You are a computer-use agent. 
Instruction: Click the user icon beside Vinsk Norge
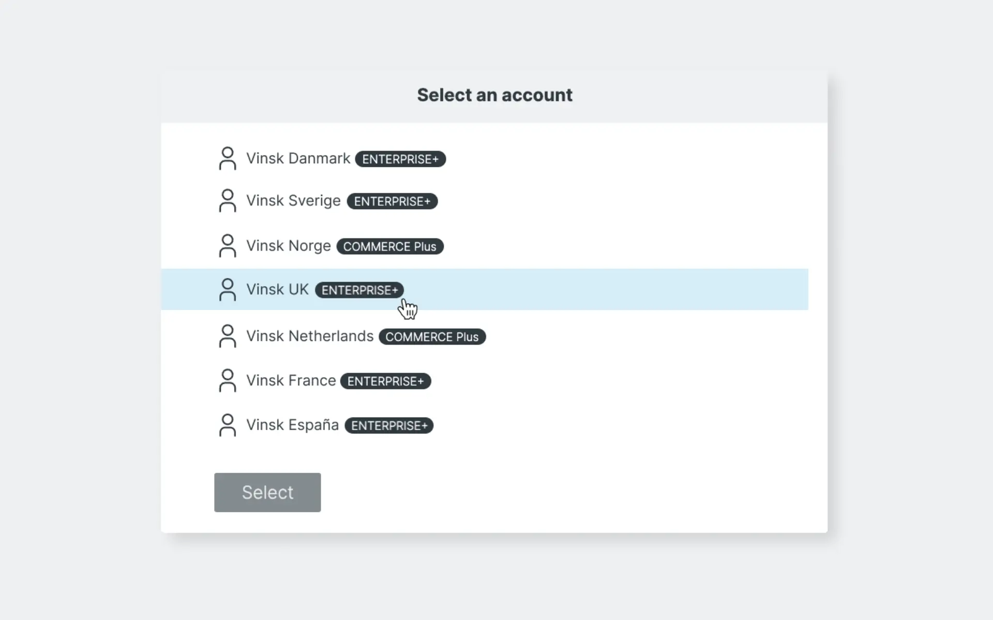[x=228, y=246]
